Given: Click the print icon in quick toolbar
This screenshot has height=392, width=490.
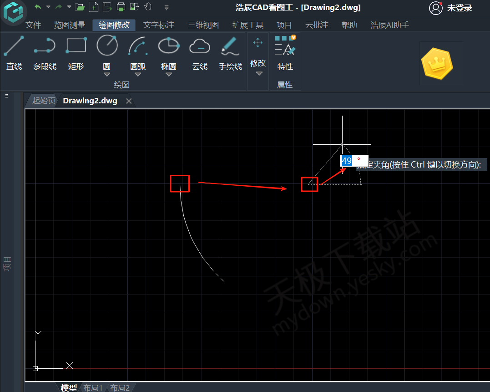Looking at the screenshot, I should [x=121, y=7].
